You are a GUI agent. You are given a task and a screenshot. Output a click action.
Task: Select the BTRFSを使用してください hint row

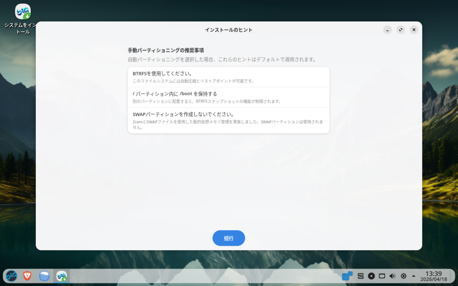pos(229,77)
